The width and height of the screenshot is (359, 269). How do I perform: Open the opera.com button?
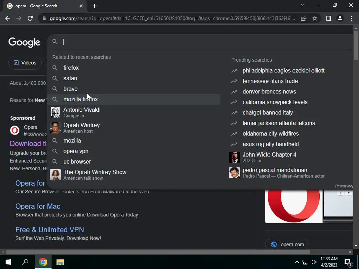(x=287, y=244)
